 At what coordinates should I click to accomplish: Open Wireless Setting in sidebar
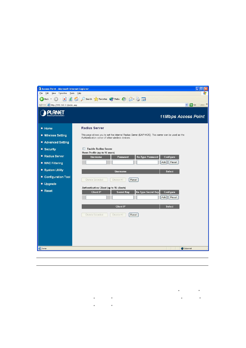[55, 135]
